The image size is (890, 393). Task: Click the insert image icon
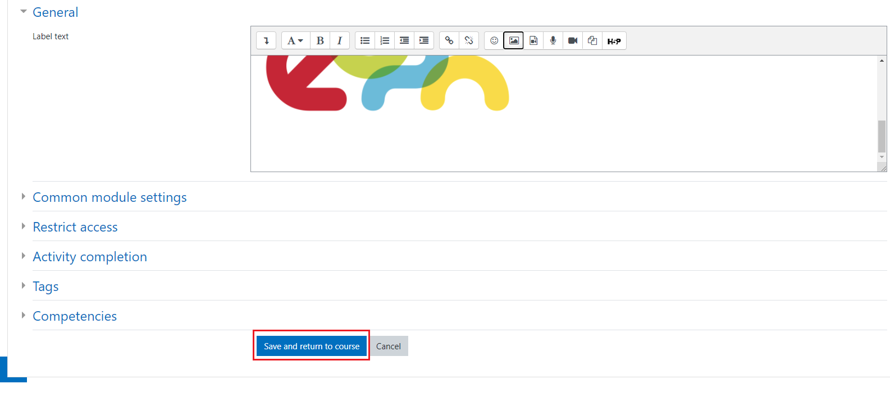click(514, 40)
